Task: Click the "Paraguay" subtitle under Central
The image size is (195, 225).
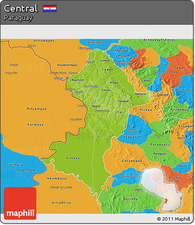Action: pyautogui.click(x=18, y=18)
